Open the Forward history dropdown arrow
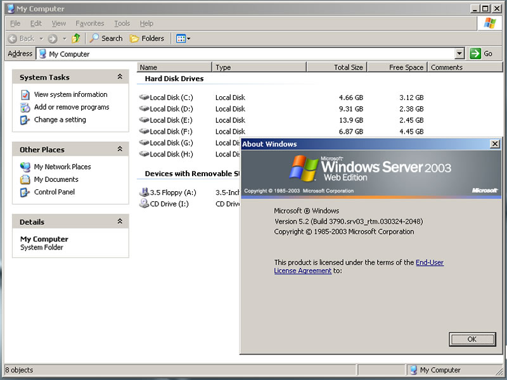 [65, 39]
